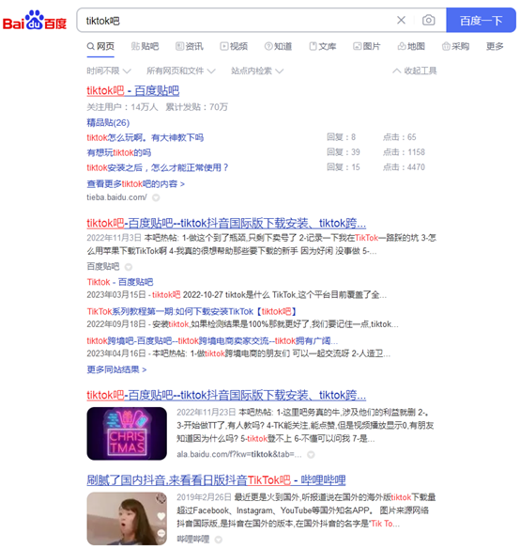
Task: Click icon beside 哔哩哔哩 source
Action: 218,540
